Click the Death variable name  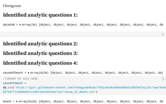pyautogui.click(x=8, y=101)
